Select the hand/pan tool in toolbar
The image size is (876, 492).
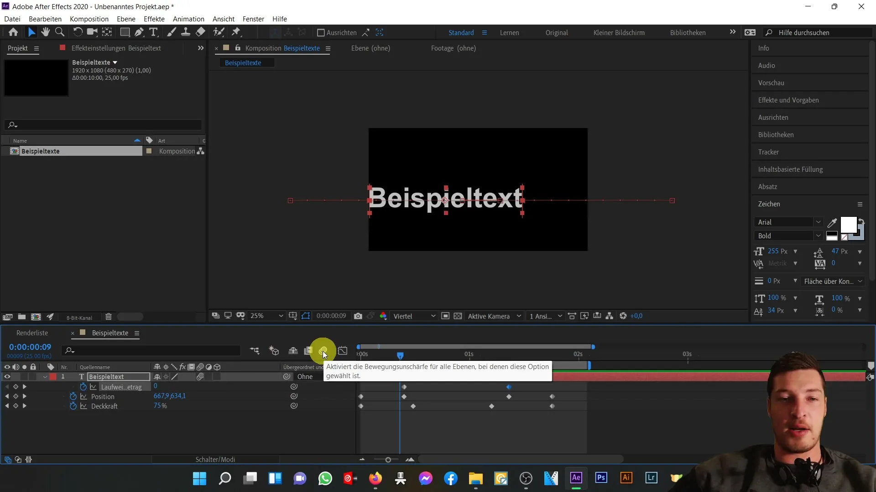[x=46, y=32]
